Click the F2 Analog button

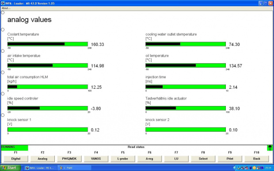pos(42,159)
